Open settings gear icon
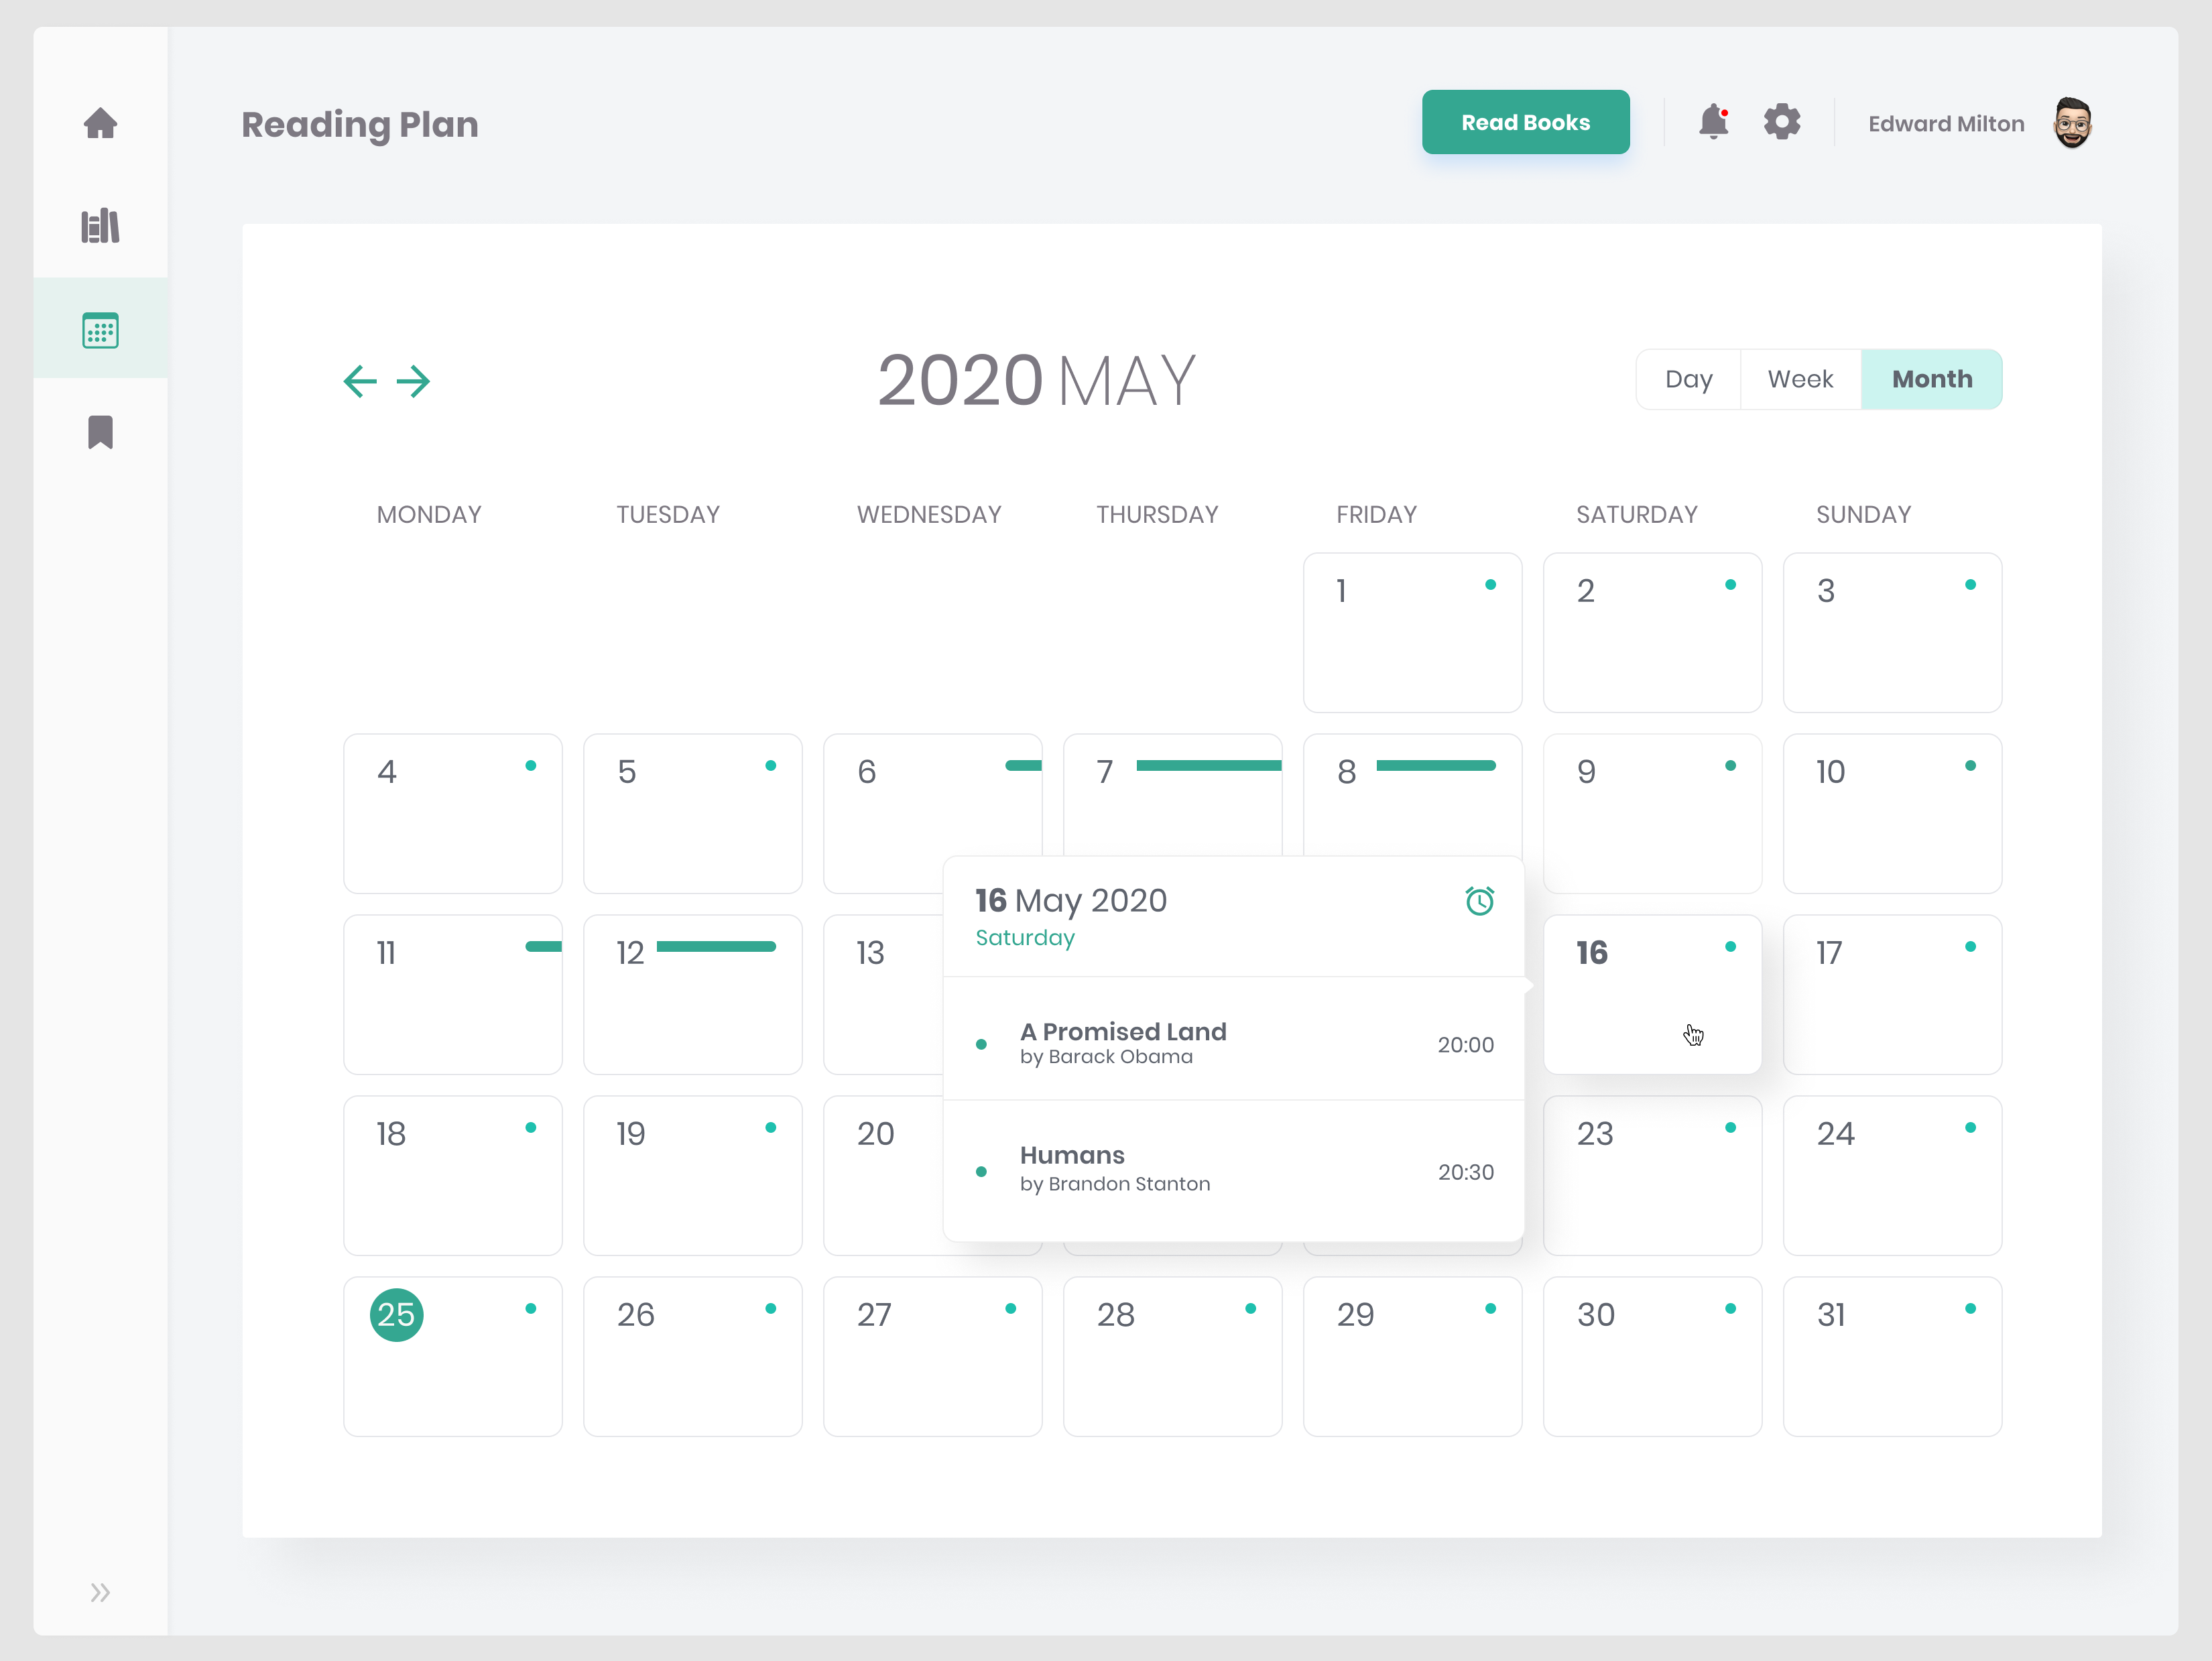This screenshot has height=1661, width=2212. [x=1782, y=122]
